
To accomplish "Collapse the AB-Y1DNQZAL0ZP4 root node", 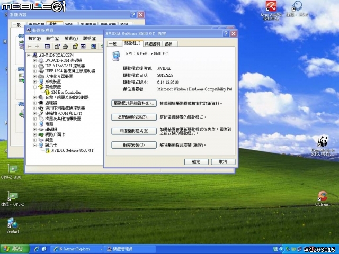I will [x=29, y=55].
